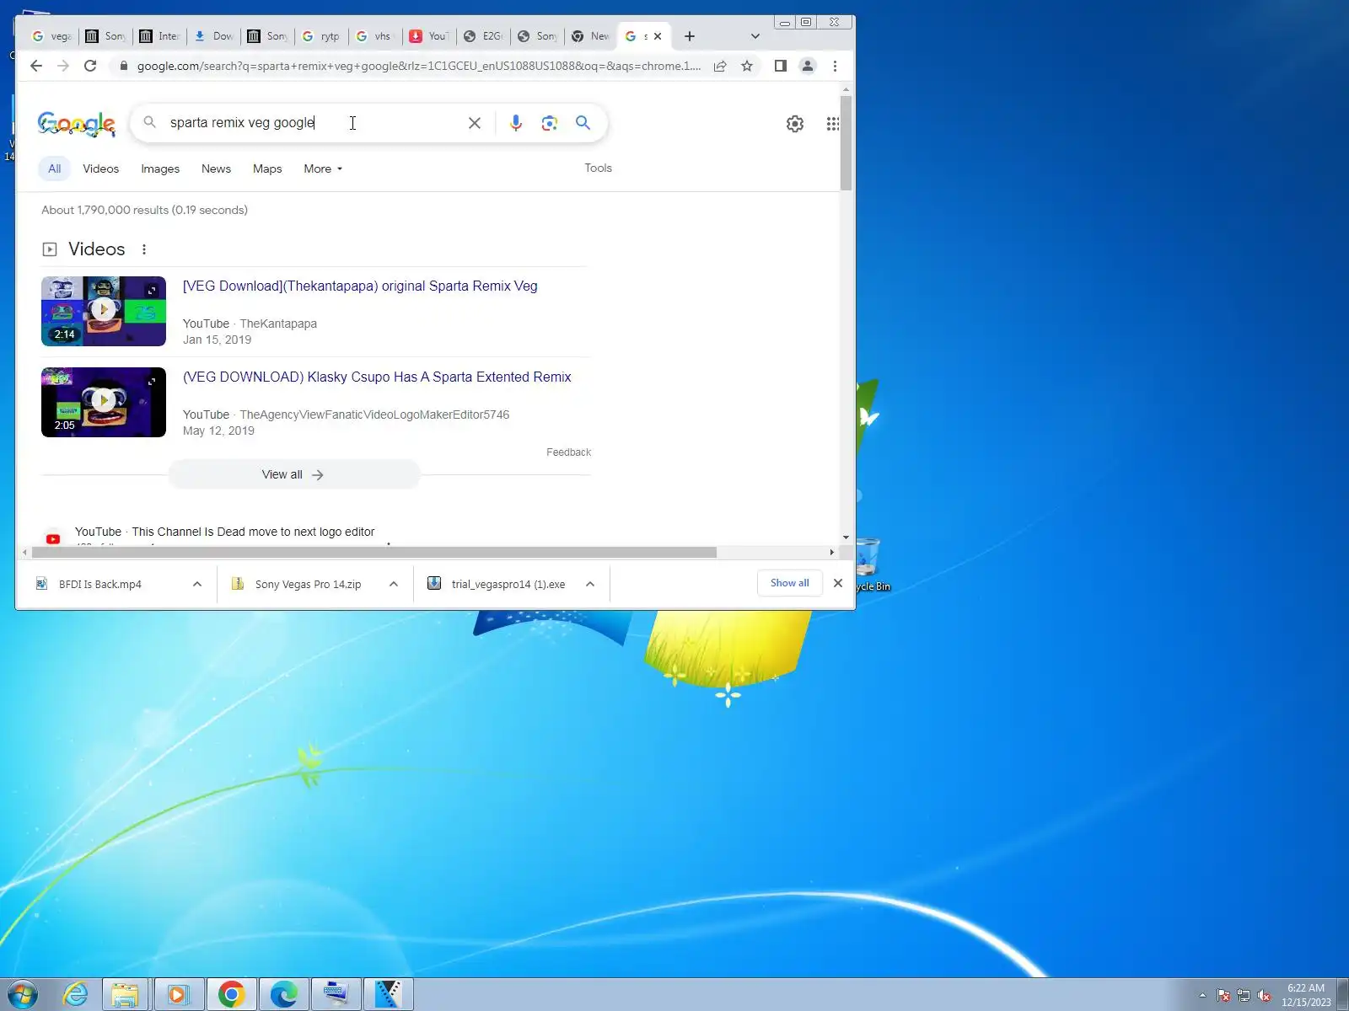Switch to the Maps search tab
This screenshot has width=1349, height=1011.
tap(267, 168)
